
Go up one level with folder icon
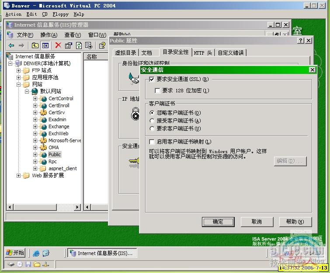[x=35, y=45]
